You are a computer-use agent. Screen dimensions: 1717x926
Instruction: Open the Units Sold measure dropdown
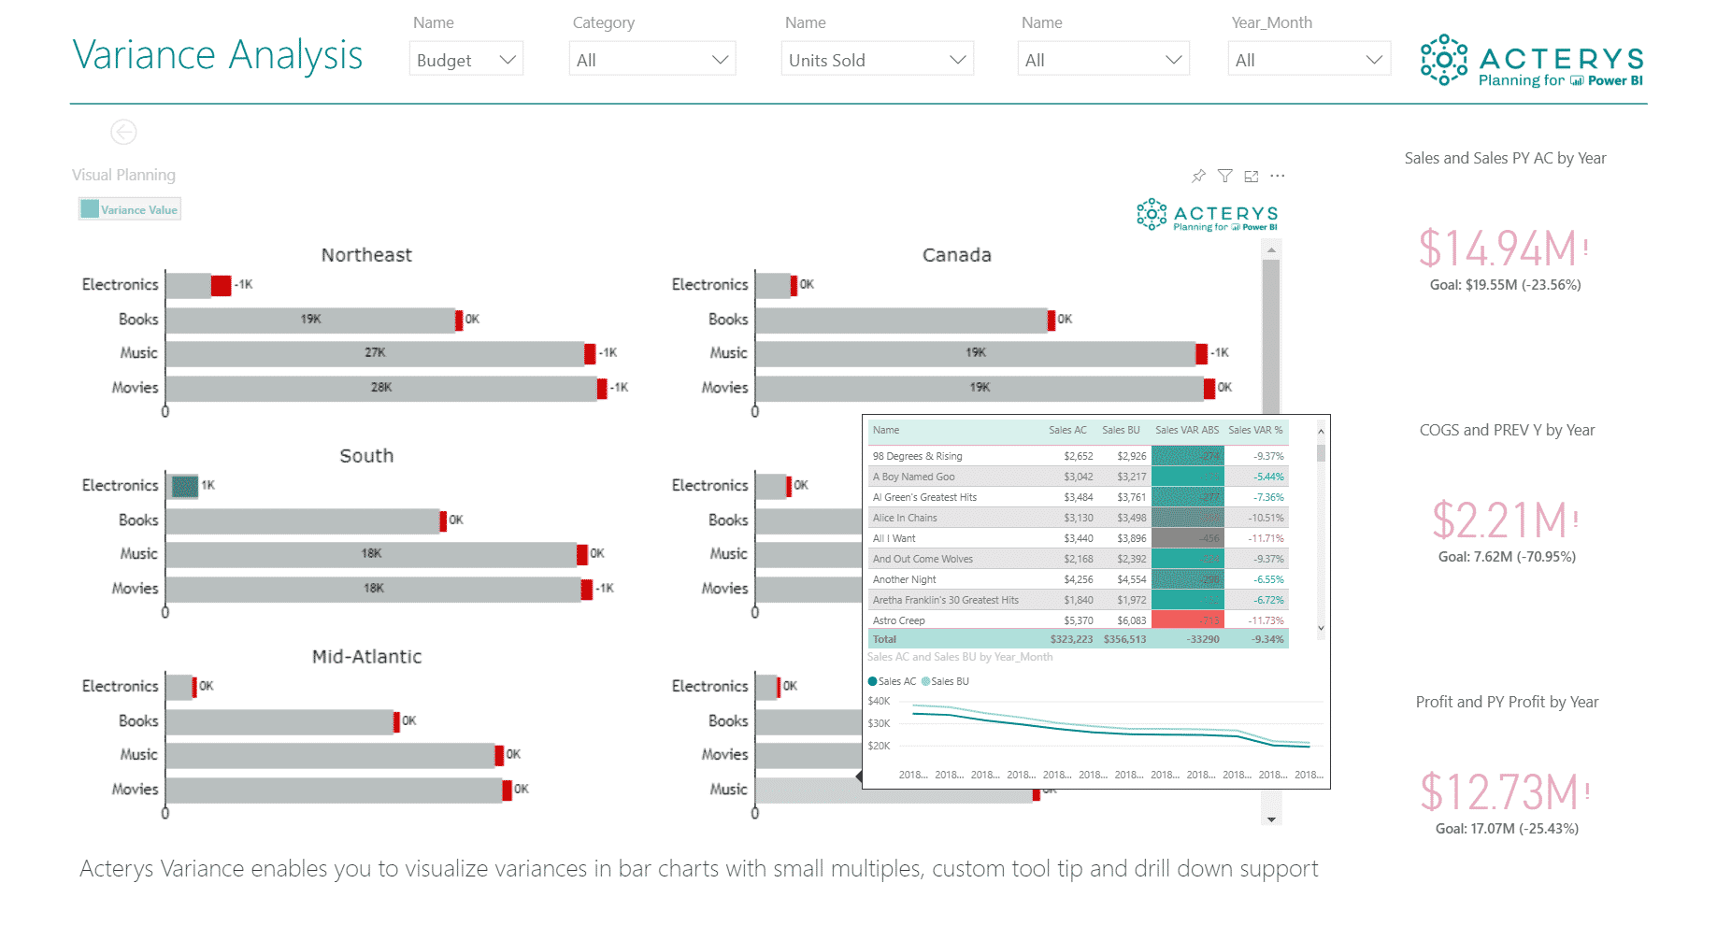pos(877,58)
